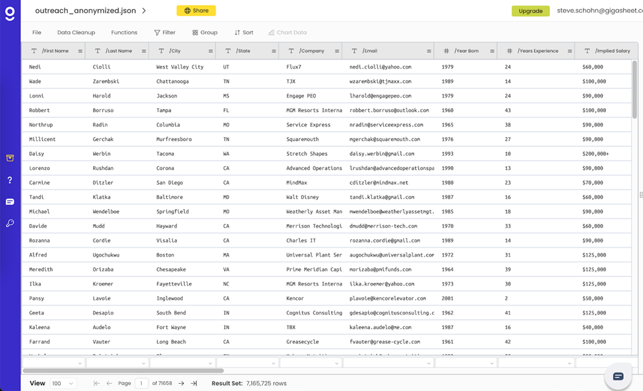Open the Functions menu
643x391 pixels.
tap(124, 32)
